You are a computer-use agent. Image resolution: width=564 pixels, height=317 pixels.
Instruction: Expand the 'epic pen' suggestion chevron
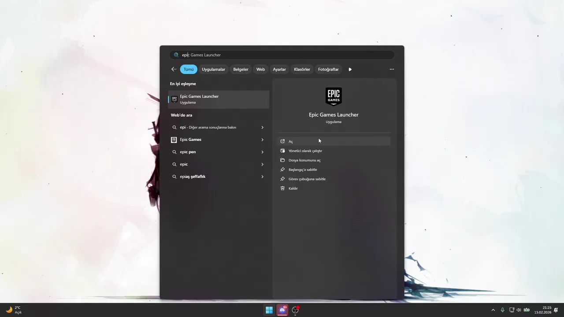(262, 152)
